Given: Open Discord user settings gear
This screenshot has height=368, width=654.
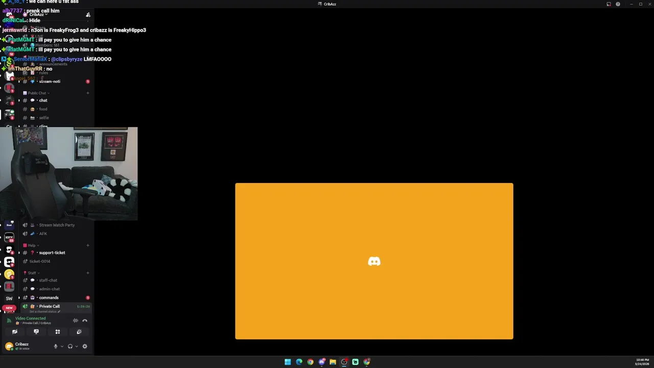Looking at the screenshot, I should click(x=85, y=346).
